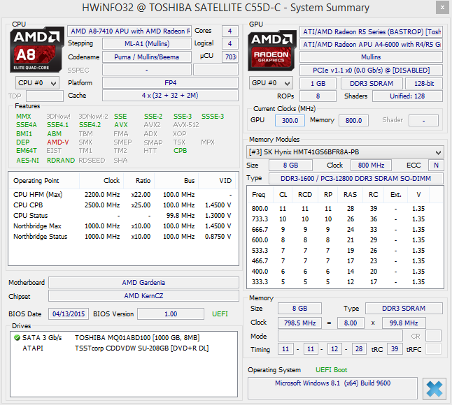Select the 533.3 frequency timing row

(345, 250)
